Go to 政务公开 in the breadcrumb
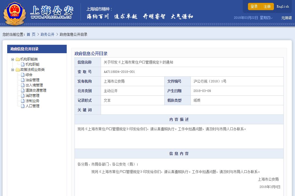The width and height of the screenshot is (295, 196). [47, 34]
